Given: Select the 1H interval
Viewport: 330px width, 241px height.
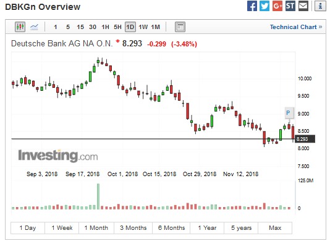Looking at the screenshot, I should pos(105,27).
